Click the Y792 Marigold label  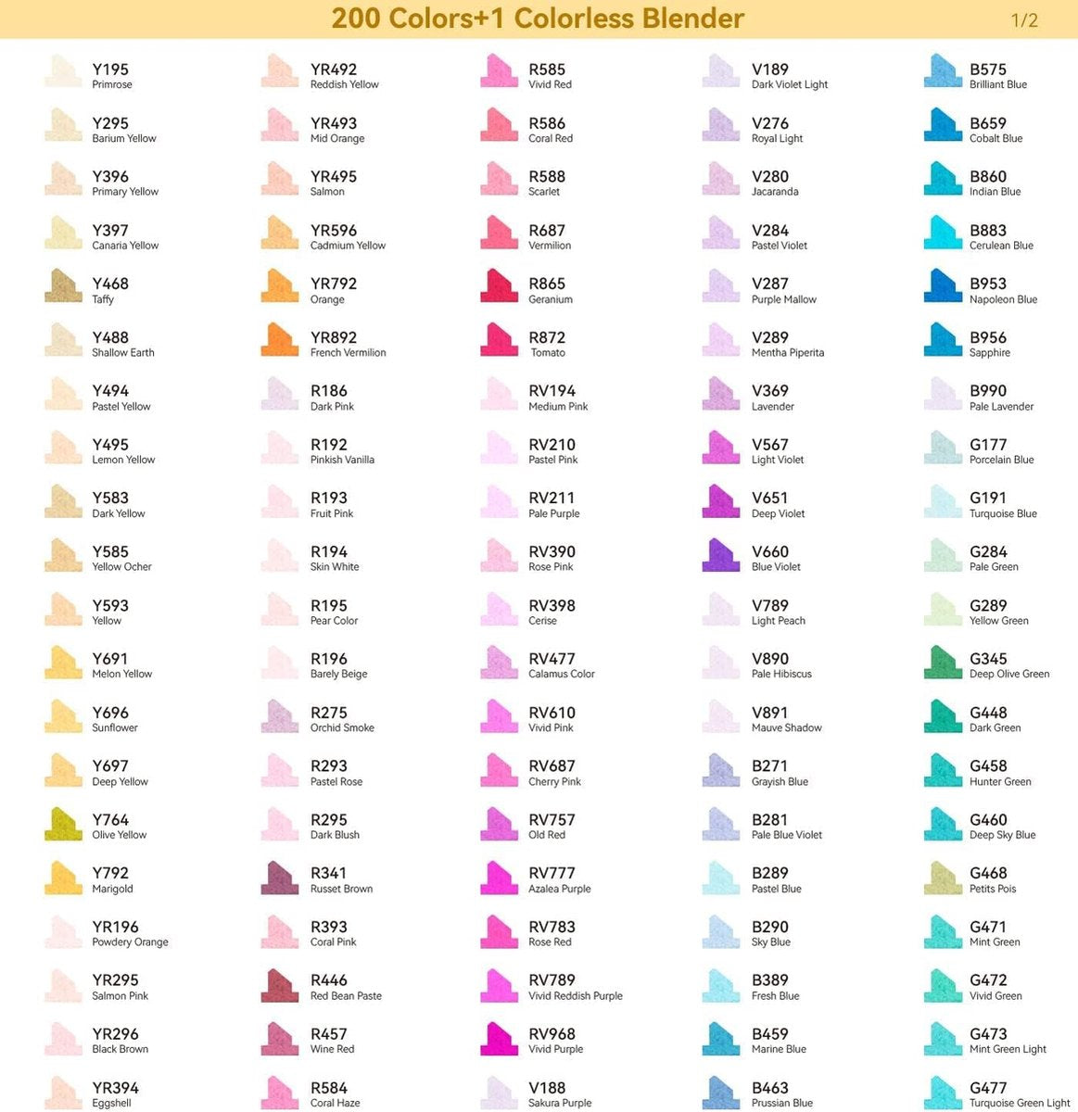point(112,880)
